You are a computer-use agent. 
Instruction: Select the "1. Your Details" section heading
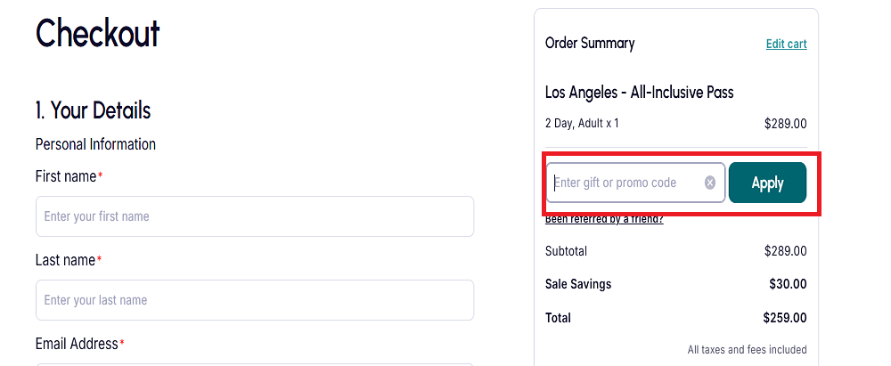(x=93, y=110)
